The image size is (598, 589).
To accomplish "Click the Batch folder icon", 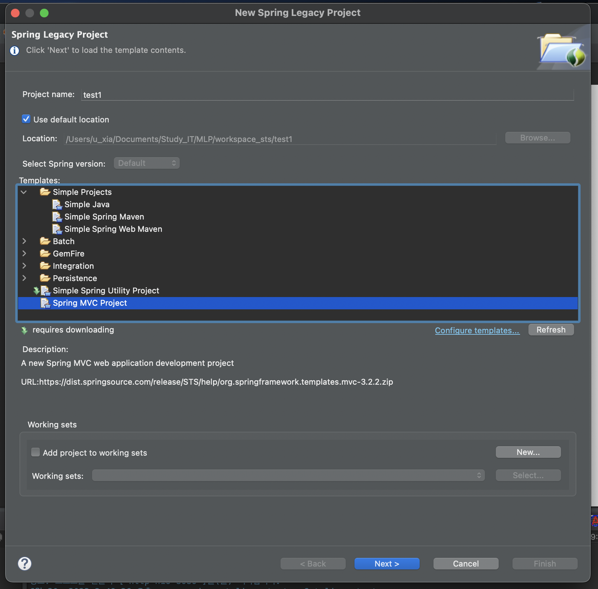I will 45,241.
